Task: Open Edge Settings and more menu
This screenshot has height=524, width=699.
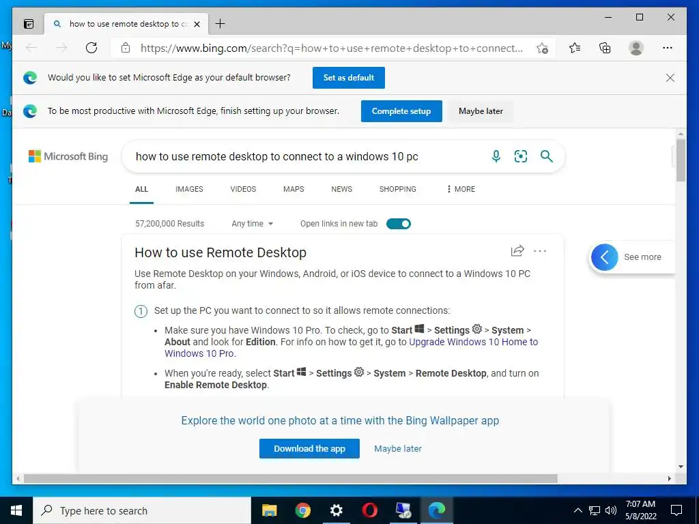Action: 668,48
